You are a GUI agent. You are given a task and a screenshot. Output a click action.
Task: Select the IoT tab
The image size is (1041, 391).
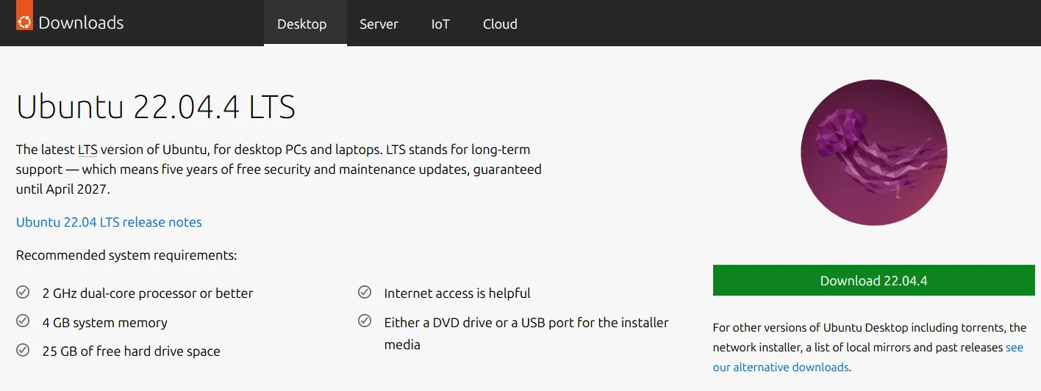click(440, 23)
